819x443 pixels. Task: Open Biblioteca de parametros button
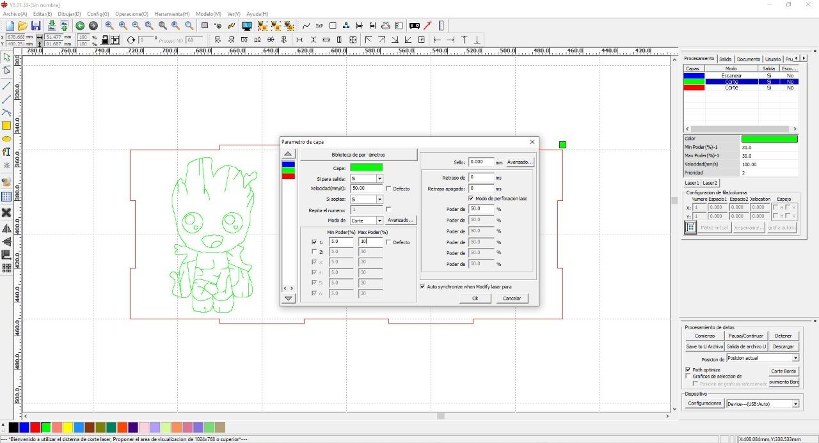[358, 155]
